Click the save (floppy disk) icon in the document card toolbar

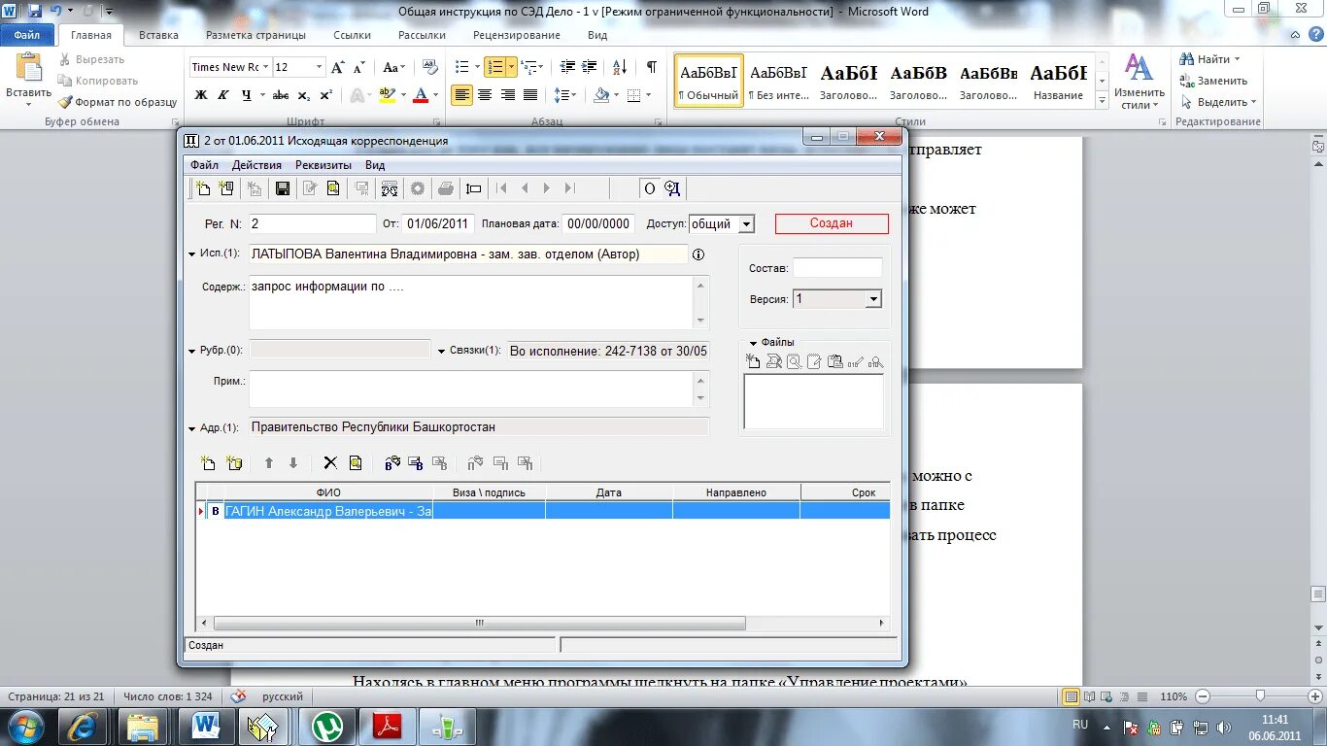(x=283, y=188)
